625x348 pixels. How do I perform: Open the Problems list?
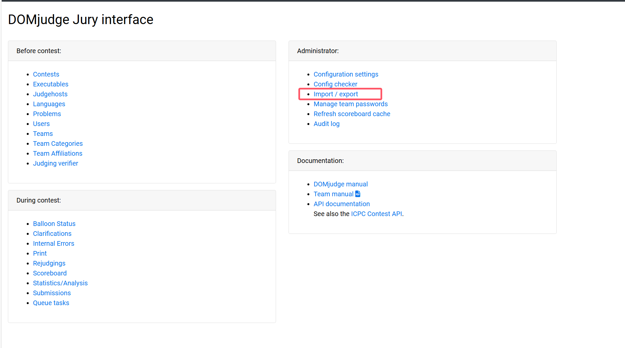click(47, 114)
